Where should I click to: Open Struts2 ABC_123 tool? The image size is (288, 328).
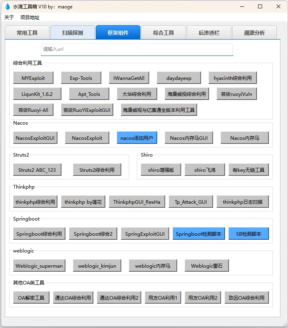pos(37,170)
